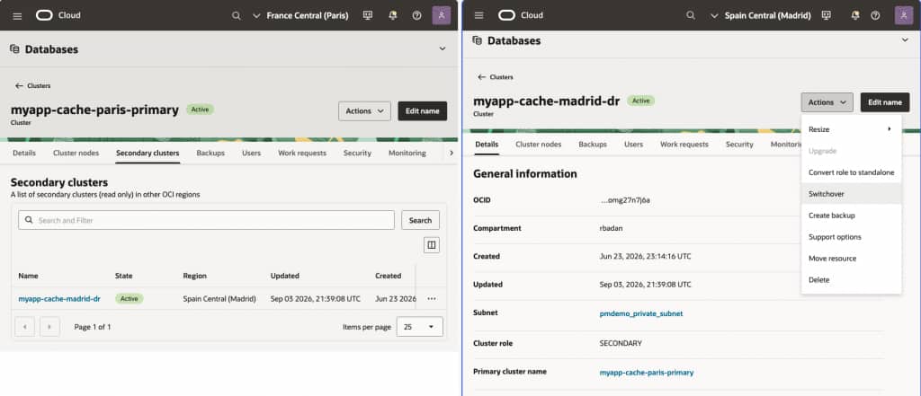
Task: Open Security tab in Madrid window
Action: 739,145
